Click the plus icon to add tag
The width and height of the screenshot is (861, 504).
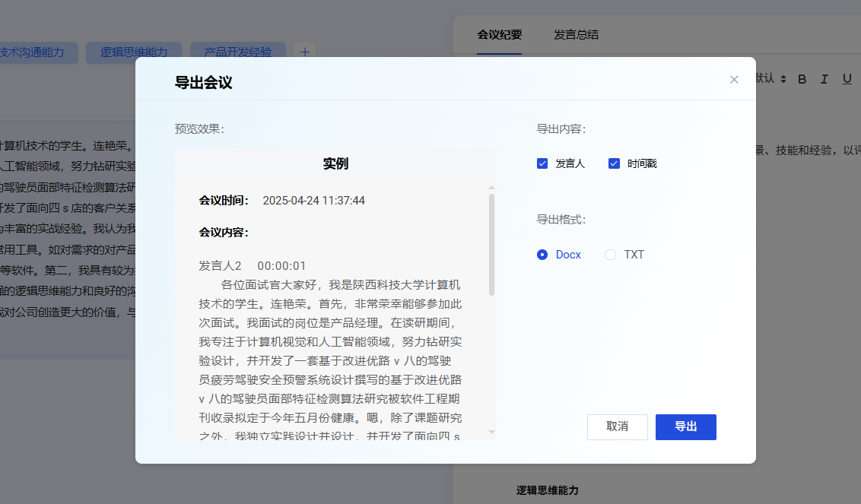coord(305,52)
